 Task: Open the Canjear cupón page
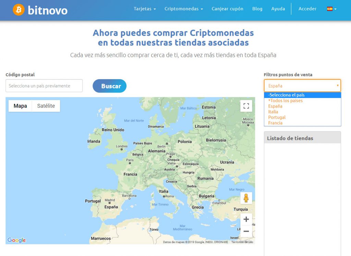click(x=227, y=9)
